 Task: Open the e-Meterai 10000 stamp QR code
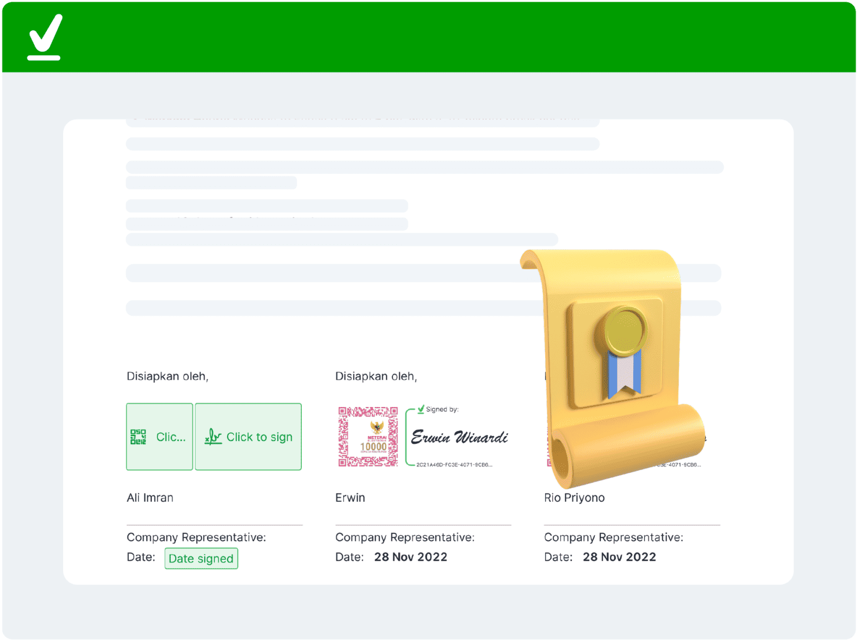click(367, 437)
